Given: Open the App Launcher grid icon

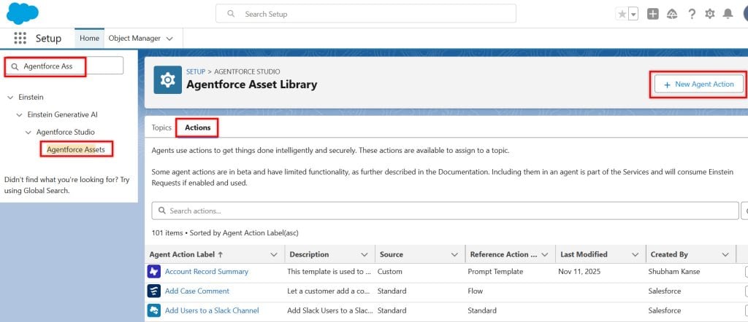Looking at the screenshot, I should (20, 38).
